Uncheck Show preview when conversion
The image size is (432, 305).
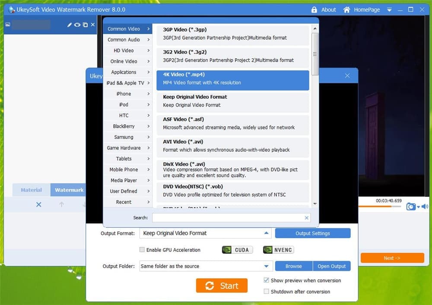click(266, 280)
